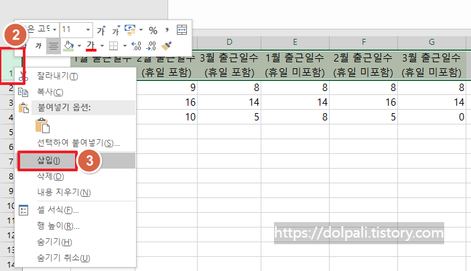Toggle italic 가 formatting
This screenshot has height=271, width=471.
38,46
